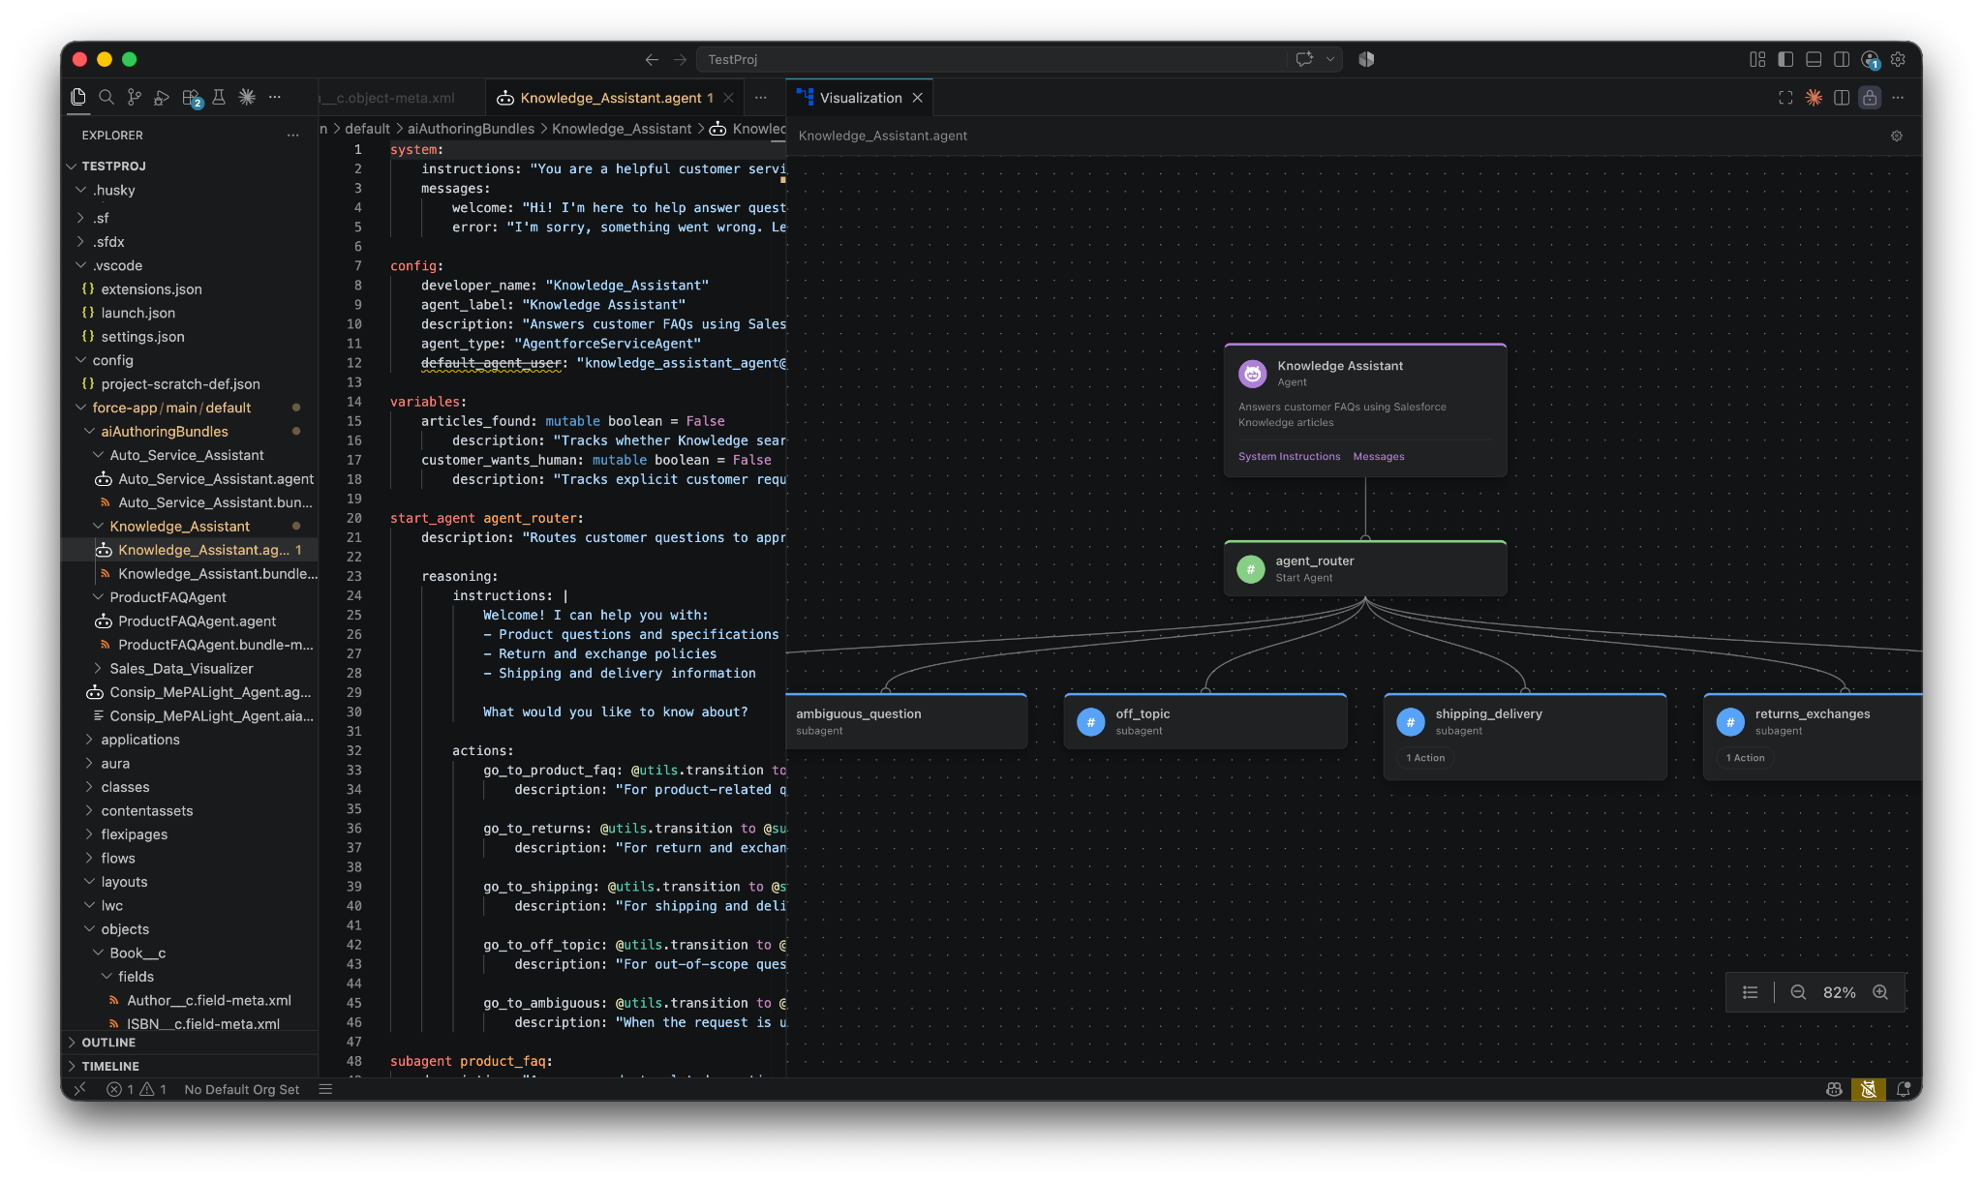
Task: Open the errors and warnings status item
Action: [137, 1089]
